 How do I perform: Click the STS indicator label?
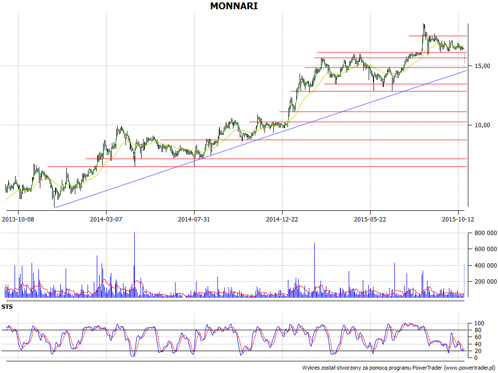click(7, 307)
